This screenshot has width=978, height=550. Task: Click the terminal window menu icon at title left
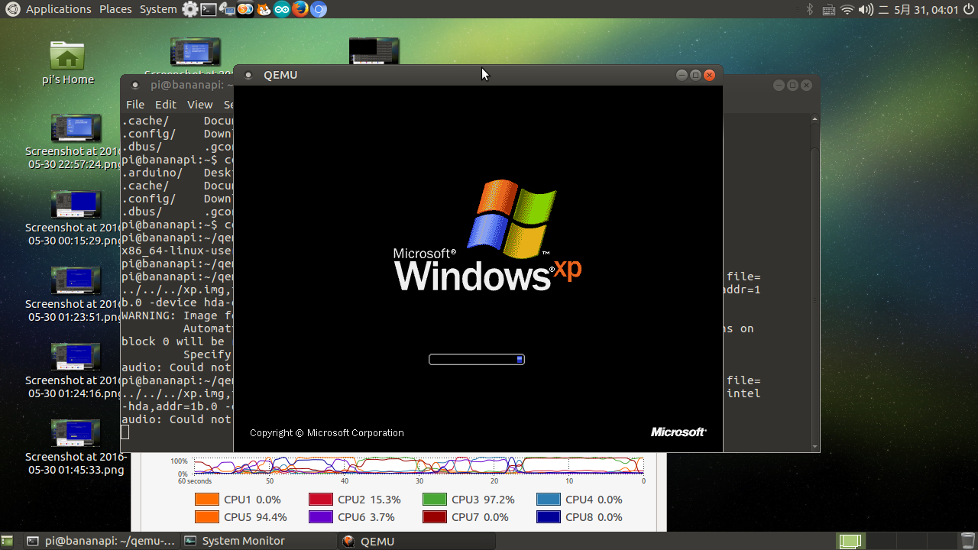tap(135, 86)
